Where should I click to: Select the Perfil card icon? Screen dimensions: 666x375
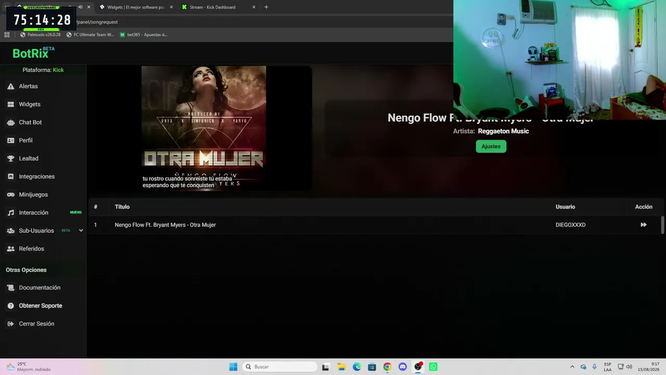(x=10, y=141)
